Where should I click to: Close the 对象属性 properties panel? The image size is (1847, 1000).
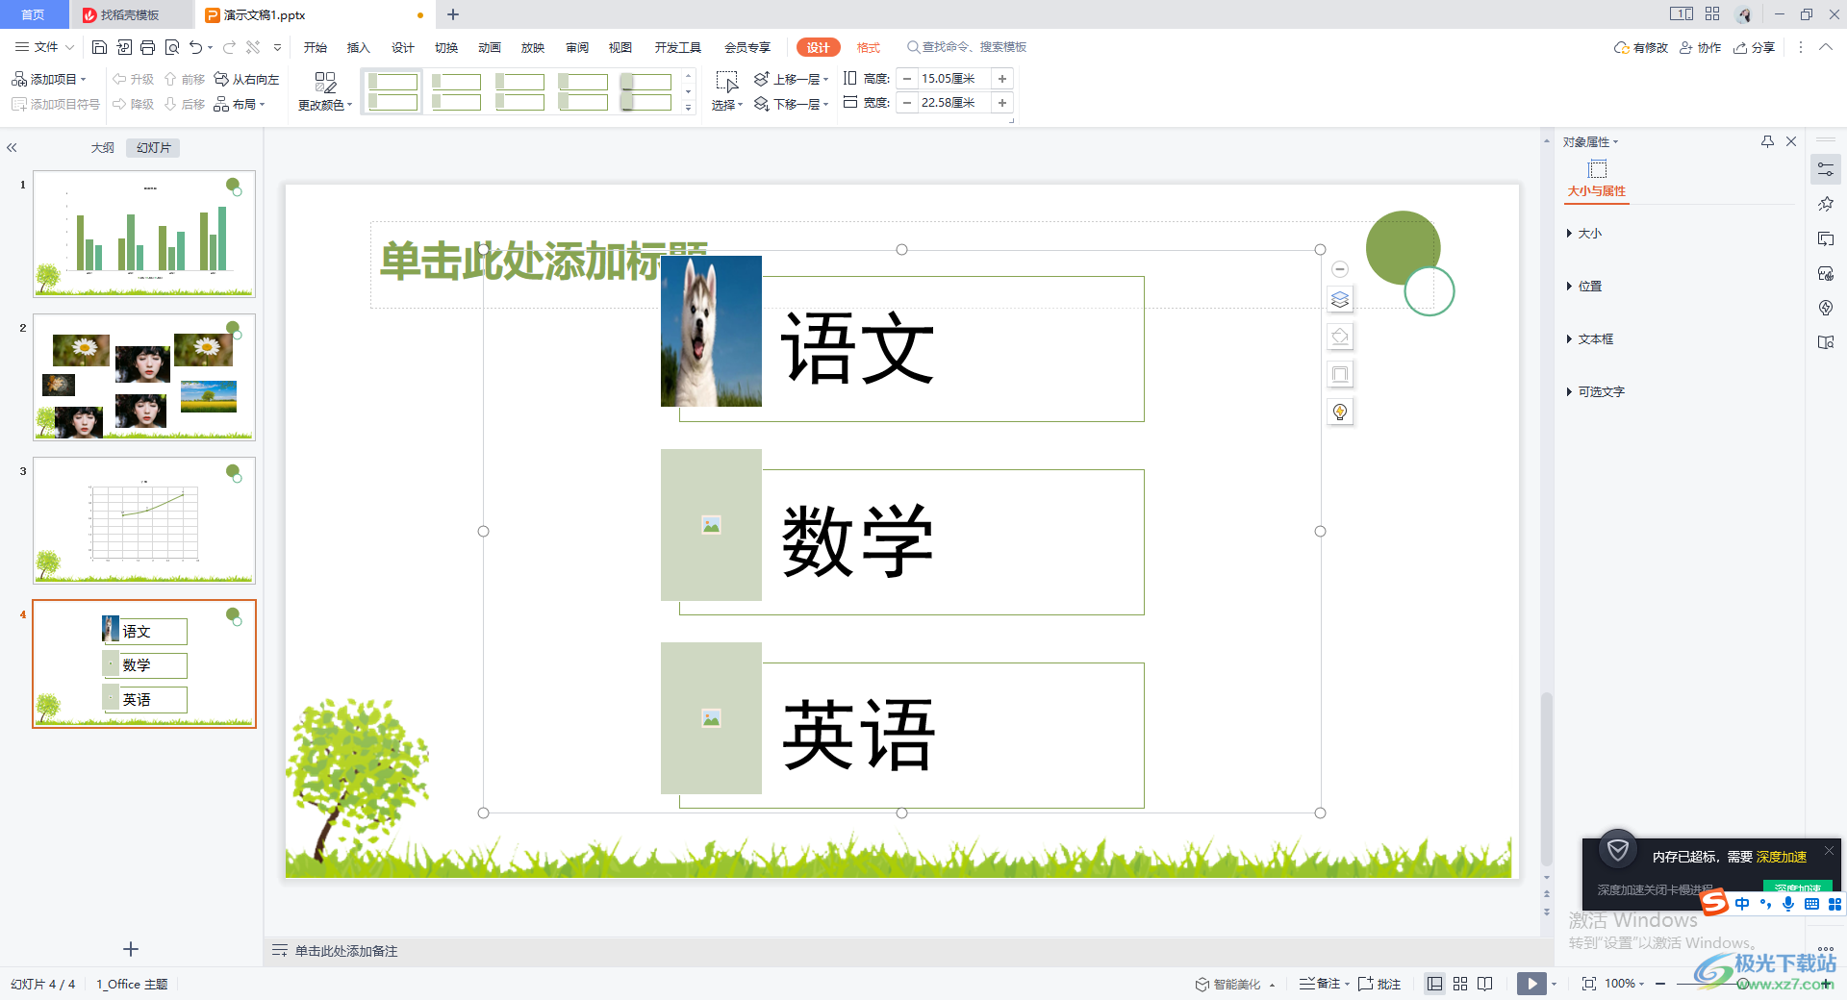point(1791,141)
